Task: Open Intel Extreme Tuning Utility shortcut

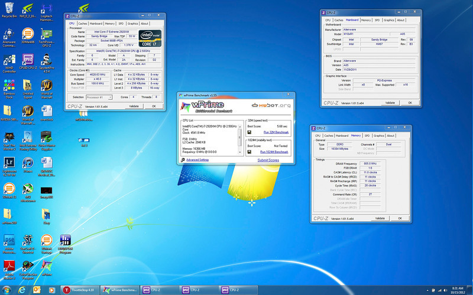Action: tap(28, 141)
